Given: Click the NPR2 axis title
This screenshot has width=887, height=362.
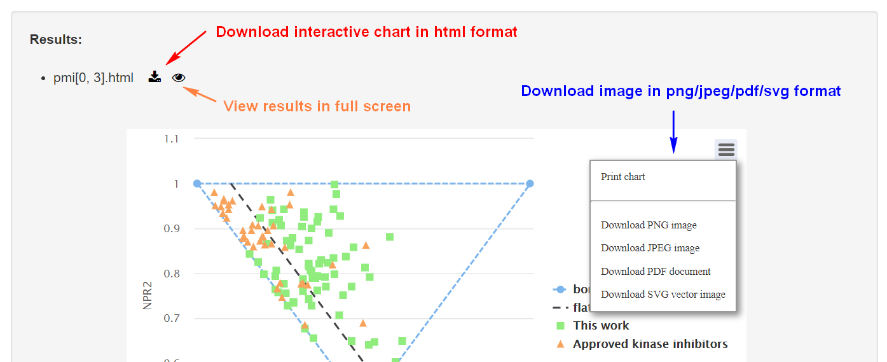Looking at the screenshot, I should click(148, 296).
